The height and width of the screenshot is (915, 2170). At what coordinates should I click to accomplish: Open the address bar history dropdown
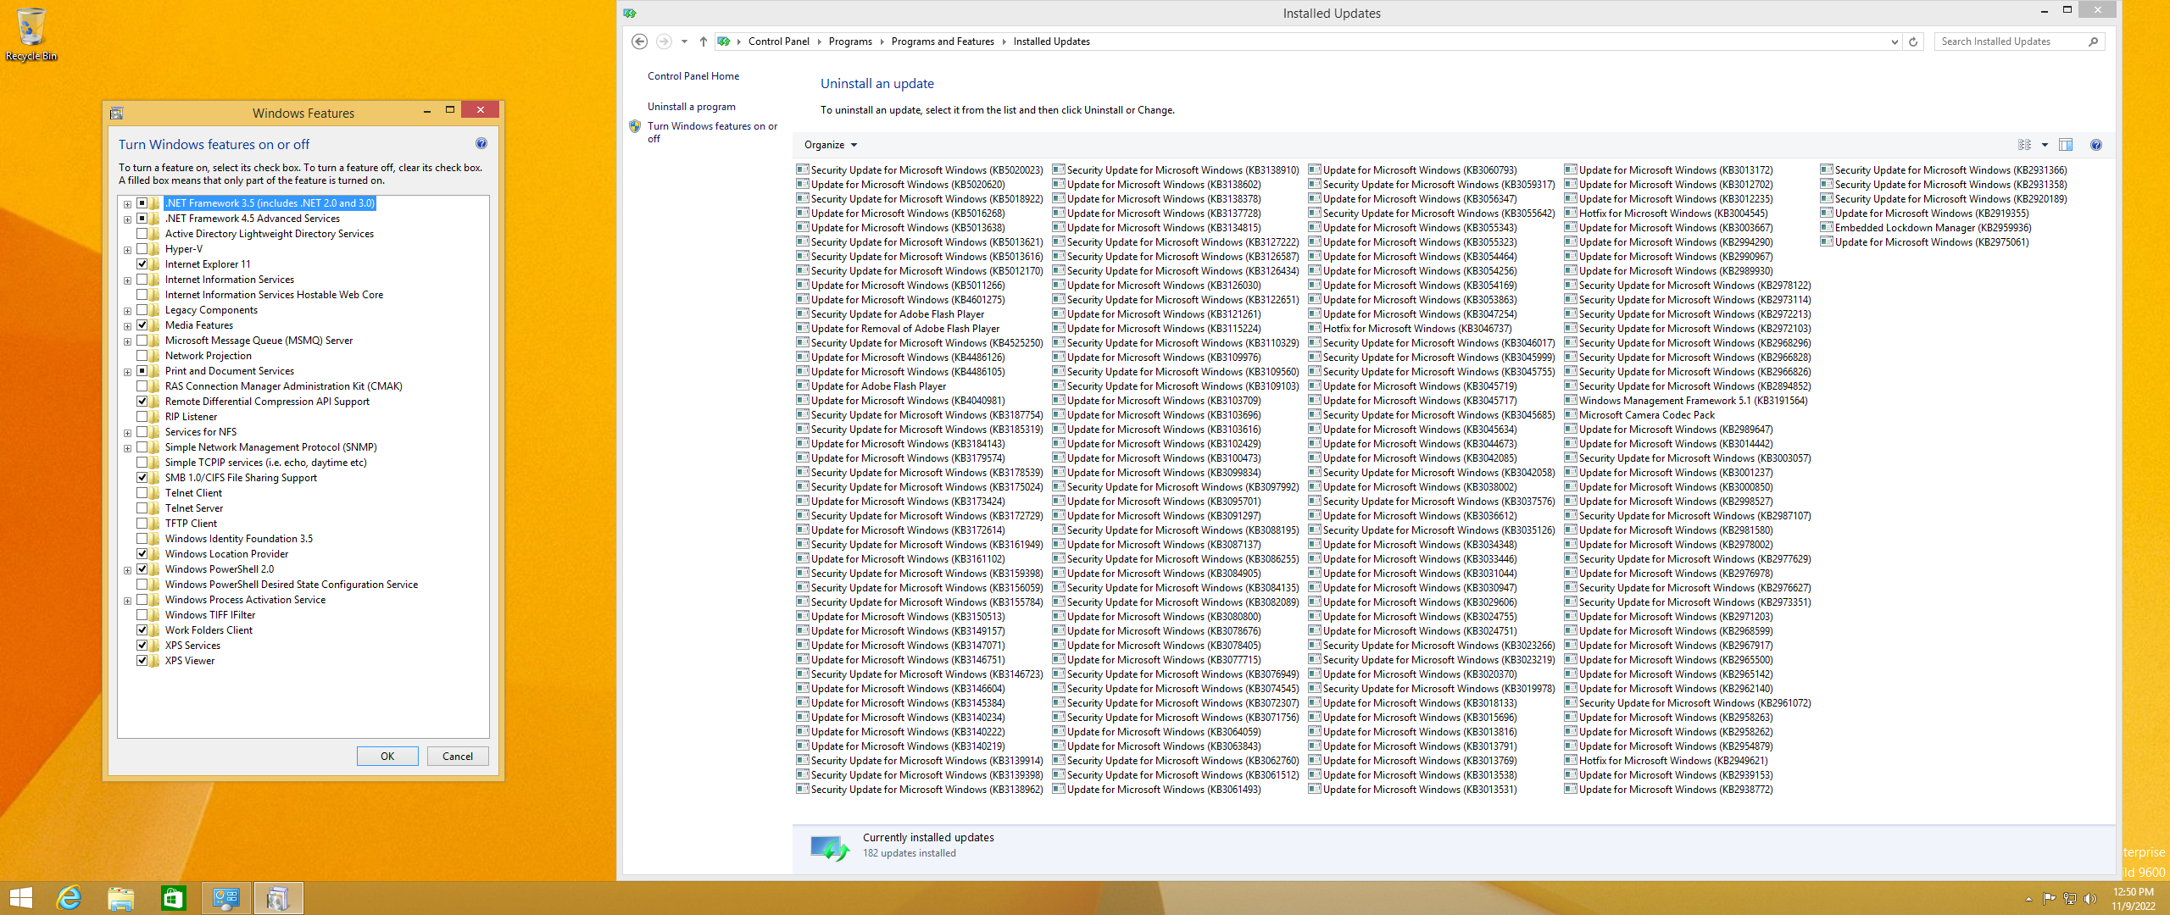tap(1895, 42)
